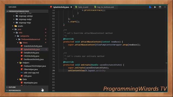Image resolution: width=173 pixels, height=97 pixels.
Task: Click the utils-and-app.md markdown icon
Action: (x=22, y=73)
